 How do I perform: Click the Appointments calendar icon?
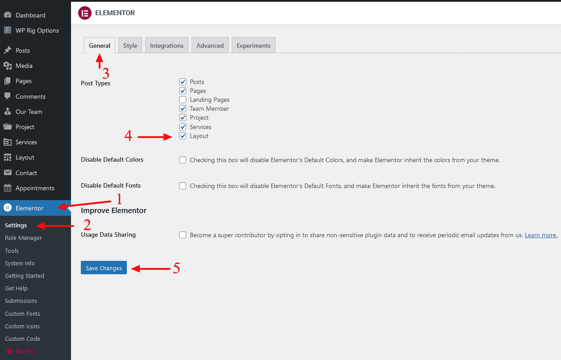click(7, 188)
